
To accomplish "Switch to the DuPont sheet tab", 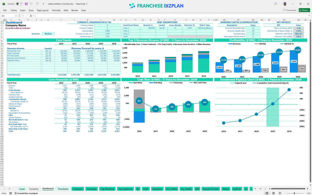I will click(x=237, y=189).
